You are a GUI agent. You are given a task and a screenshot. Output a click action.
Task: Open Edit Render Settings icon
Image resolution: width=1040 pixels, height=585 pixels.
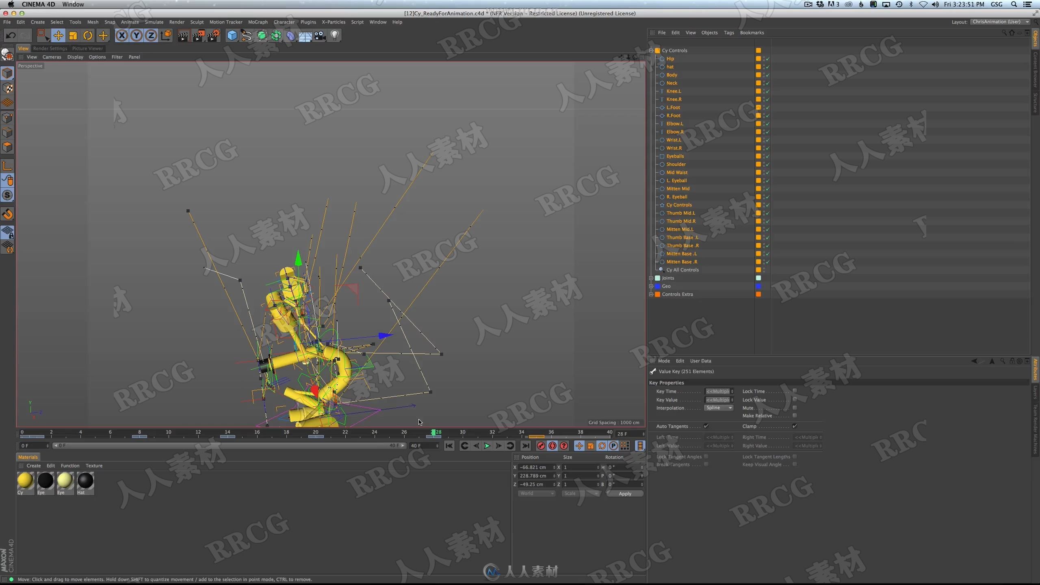[214, 36]
